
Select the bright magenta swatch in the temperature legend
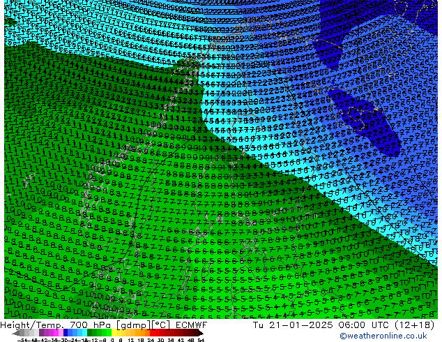(56, 333)
